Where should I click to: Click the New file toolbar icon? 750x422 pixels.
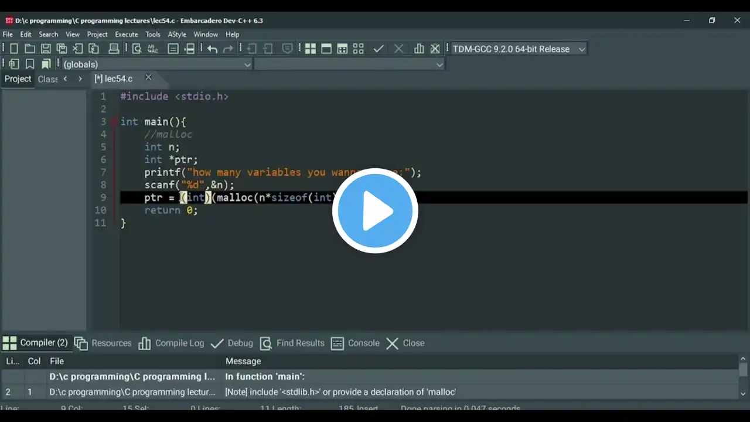(x=13, y=49)
